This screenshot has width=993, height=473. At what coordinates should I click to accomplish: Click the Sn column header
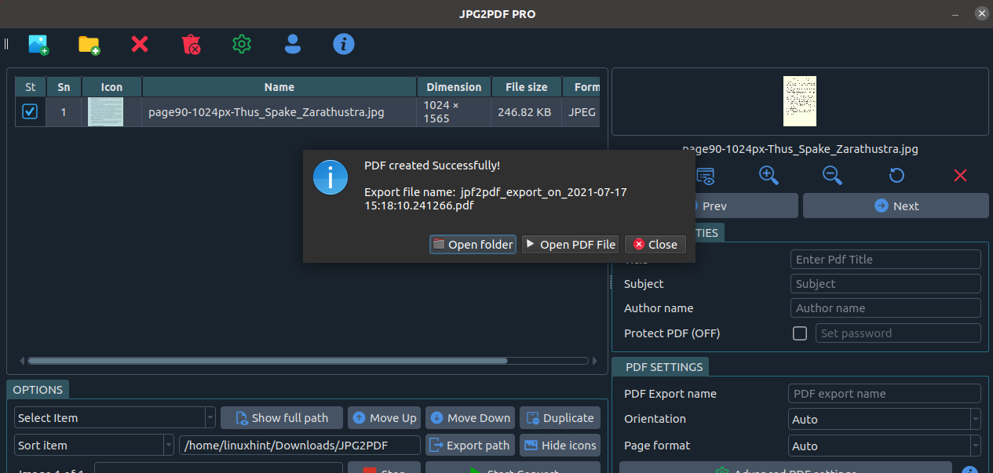[64, 87]
